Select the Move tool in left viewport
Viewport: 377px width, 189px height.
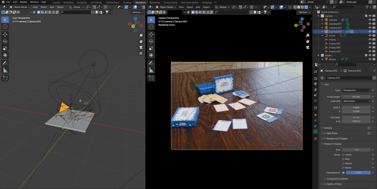click(x=5, y=34)
